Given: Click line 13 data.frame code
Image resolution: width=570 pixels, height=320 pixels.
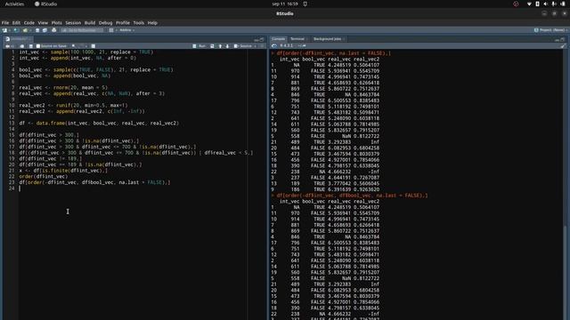Looking at the screenshot, I should tap(99, 123).
